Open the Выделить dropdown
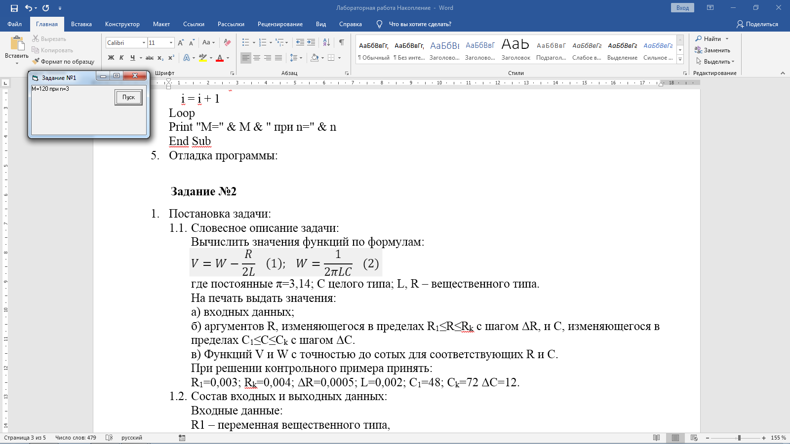The image size is (790, 444). [715, 62]
